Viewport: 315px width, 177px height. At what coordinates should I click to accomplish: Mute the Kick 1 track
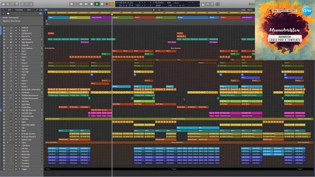[16, 51]
